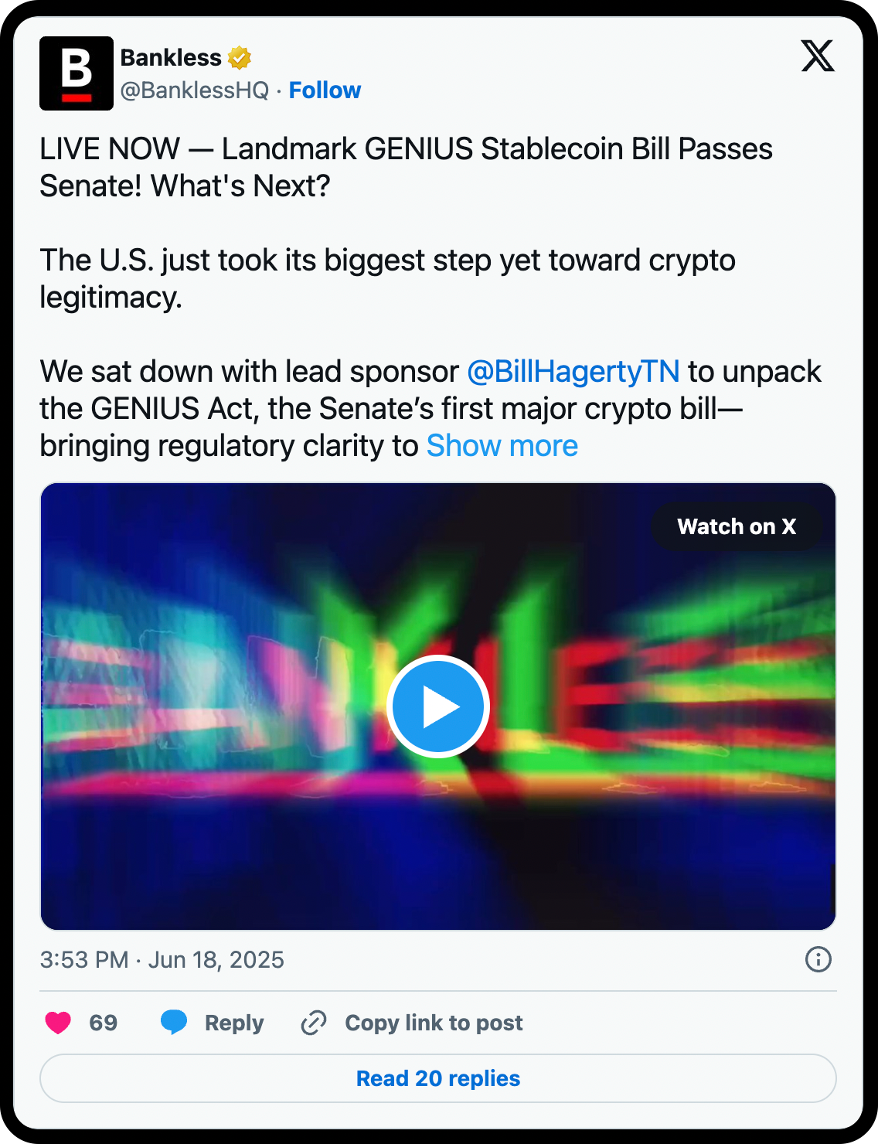Click the X logo icon
This screenshot has width=878, height=1144.
point(817,56)
